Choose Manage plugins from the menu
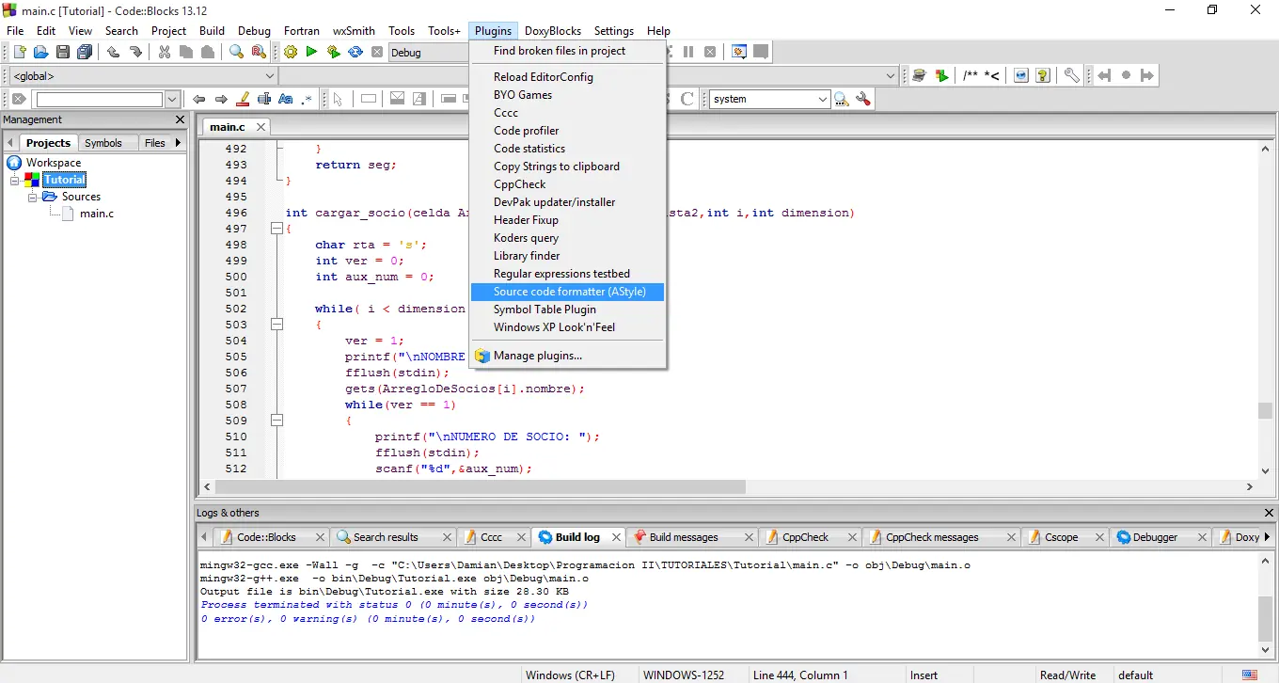 pos(538,356)
